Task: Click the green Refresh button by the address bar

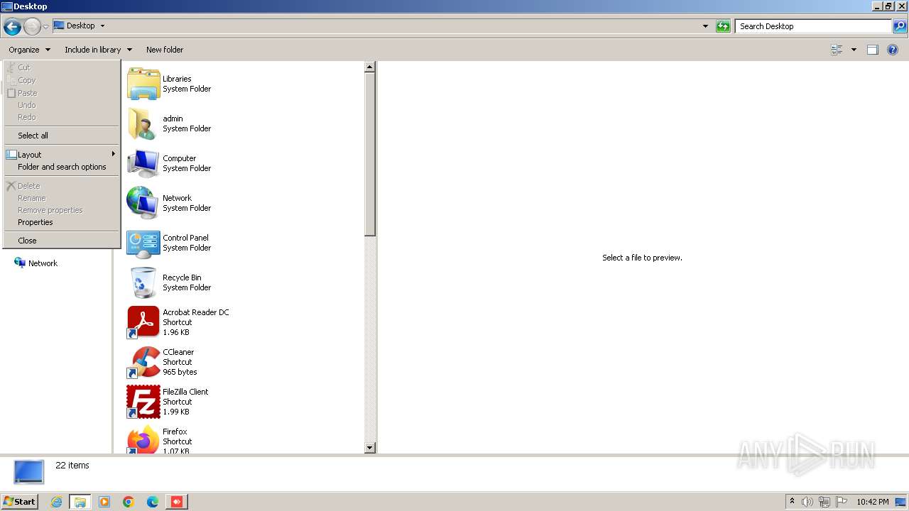Action: pos(723,26)
